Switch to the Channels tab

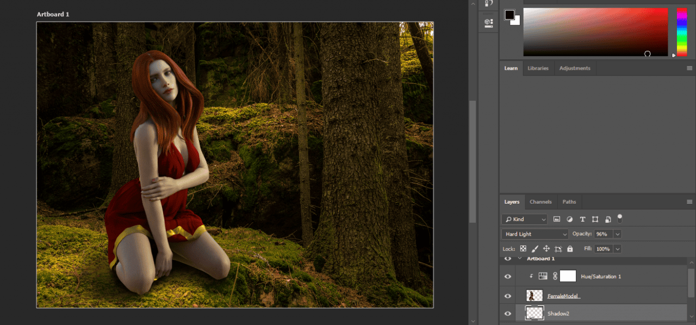pyautogui.click(x=540, y=202)
